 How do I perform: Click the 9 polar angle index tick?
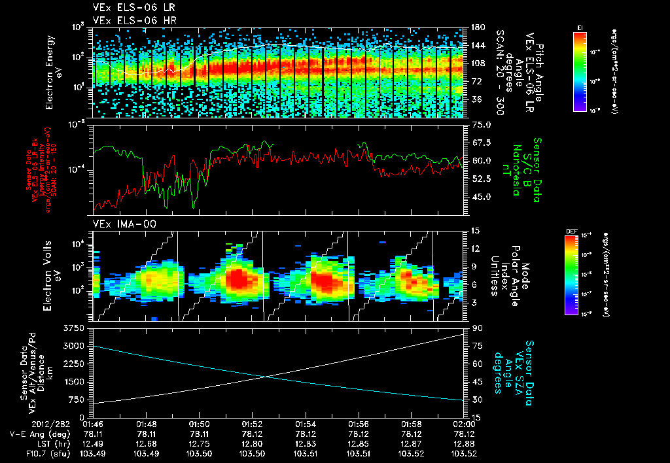[x=474, y=267]
